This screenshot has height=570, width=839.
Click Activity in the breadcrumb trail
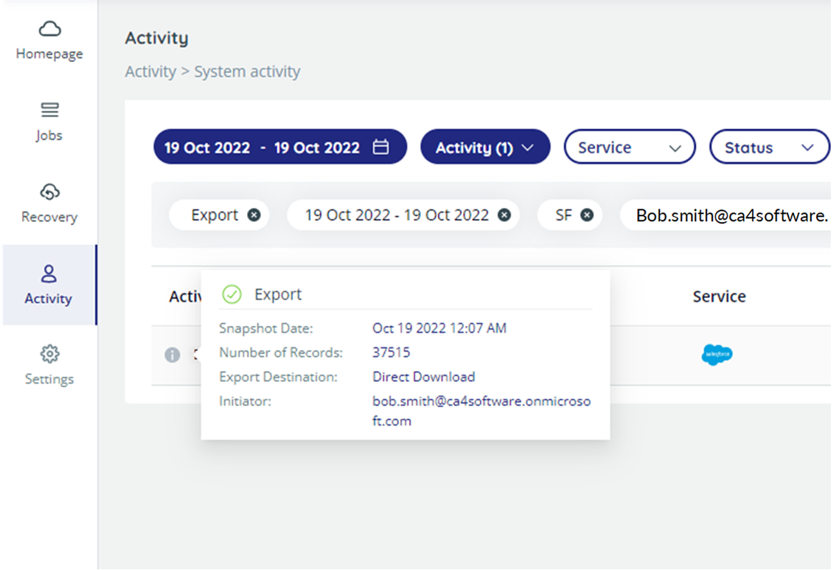pyautogui.click(x=150, y=72)
